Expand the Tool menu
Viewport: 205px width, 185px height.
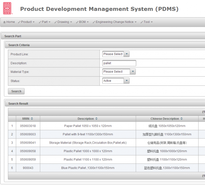[147, 22]
